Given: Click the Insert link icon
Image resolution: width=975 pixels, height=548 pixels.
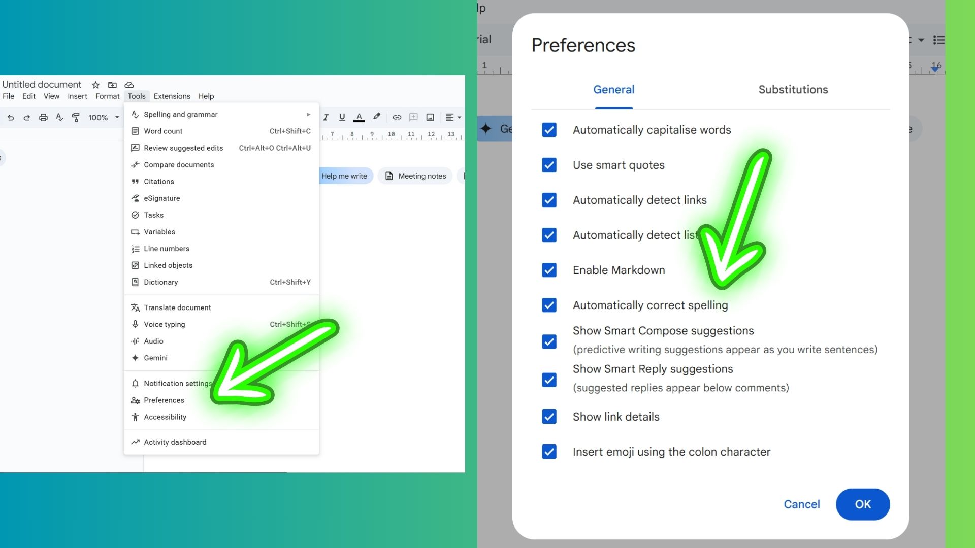Looking at the screenshot, I should point(397,117).
